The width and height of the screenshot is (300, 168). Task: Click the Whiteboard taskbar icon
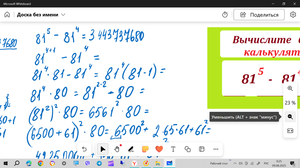169,163
